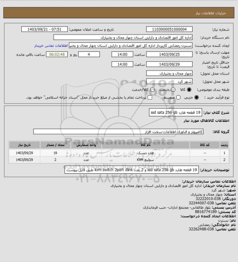Select the کالا/خدمت radio button
The height and width of the screenshot is (262, 238).
click(152, 90)
